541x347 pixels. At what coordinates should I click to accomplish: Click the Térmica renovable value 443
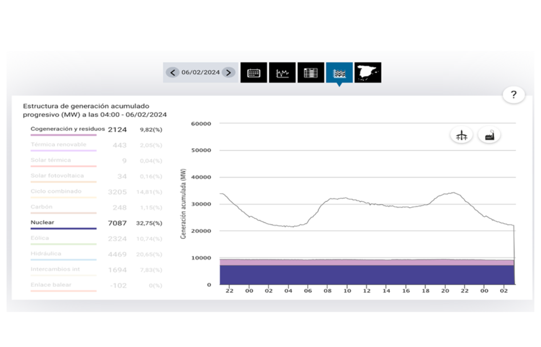[x=119, y=145]
